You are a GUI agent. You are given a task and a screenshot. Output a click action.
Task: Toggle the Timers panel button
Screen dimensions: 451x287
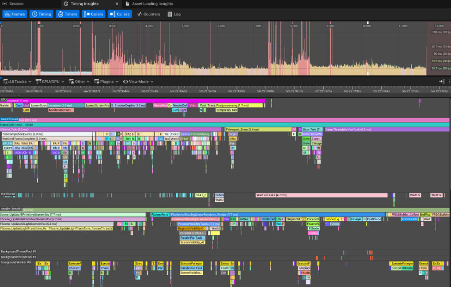68,14
